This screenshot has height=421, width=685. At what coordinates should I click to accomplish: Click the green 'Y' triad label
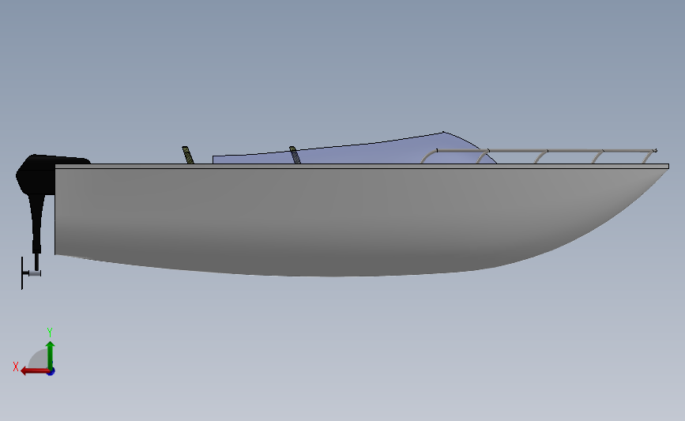tap(50, 333)
